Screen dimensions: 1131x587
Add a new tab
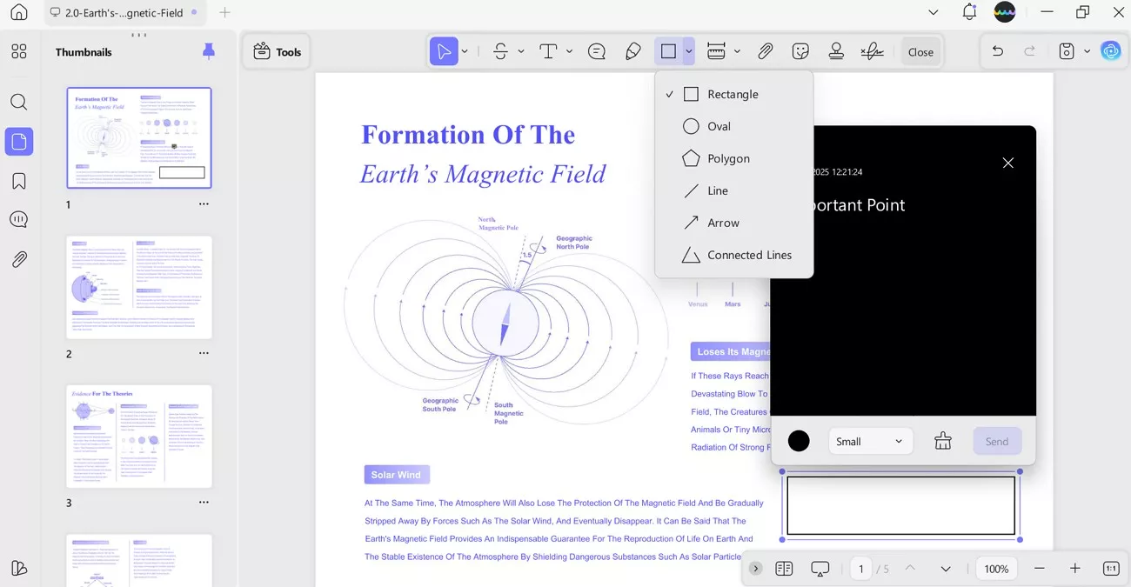click(225, 12)
